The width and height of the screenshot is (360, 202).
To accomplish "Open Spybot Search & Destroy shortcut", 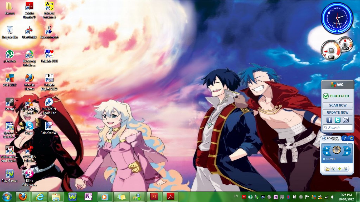I will pos(10,130).
